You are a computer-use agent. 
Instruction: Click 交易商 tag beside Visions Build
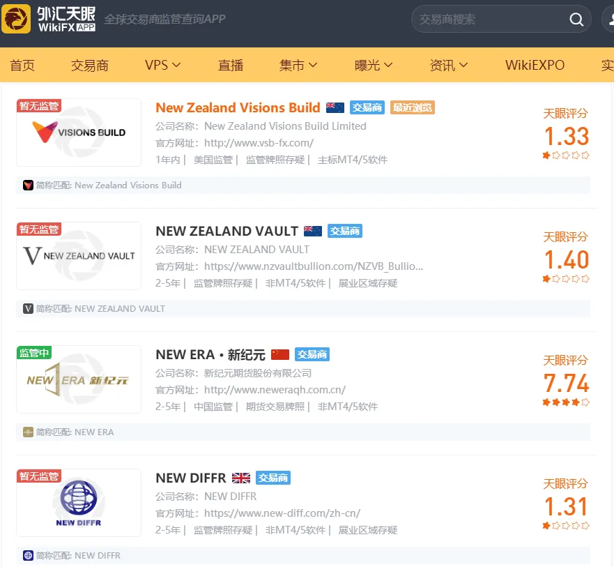click(367, 107)
